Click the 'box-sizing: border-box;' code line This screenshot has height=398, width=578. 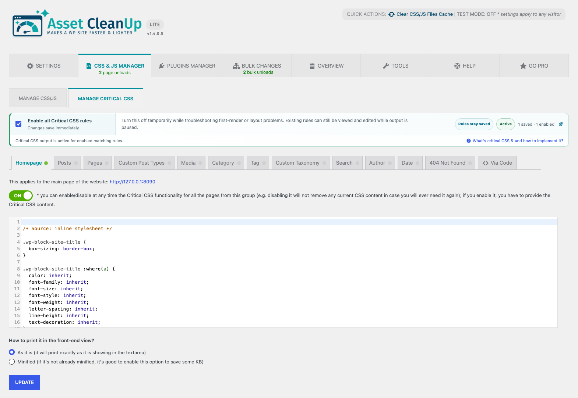coord(61,249)
